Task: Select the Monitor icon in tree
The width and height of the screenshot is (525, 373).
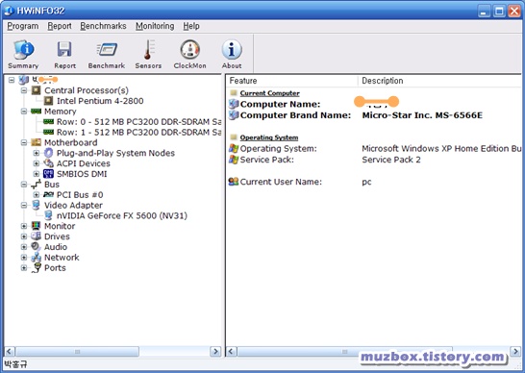Action: (x=36, y=226)
